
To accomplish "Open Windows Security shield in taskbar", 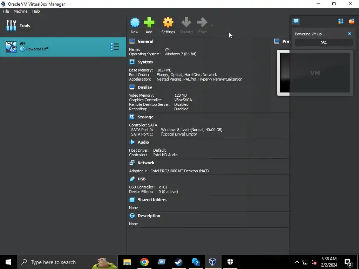I will click(230, 262).
